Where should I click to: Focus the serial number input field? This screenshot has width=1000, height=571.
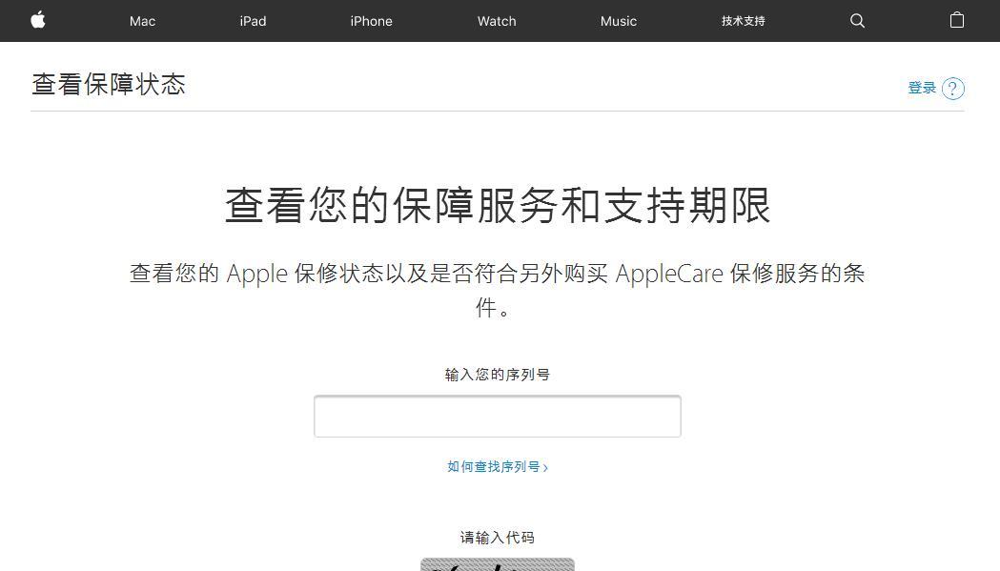[498, 416]
